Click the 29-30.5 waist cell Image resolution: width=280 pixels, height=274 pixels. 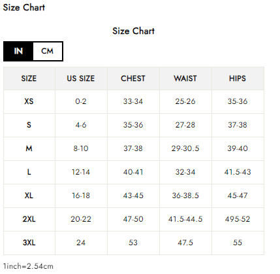tap(185, 148)
